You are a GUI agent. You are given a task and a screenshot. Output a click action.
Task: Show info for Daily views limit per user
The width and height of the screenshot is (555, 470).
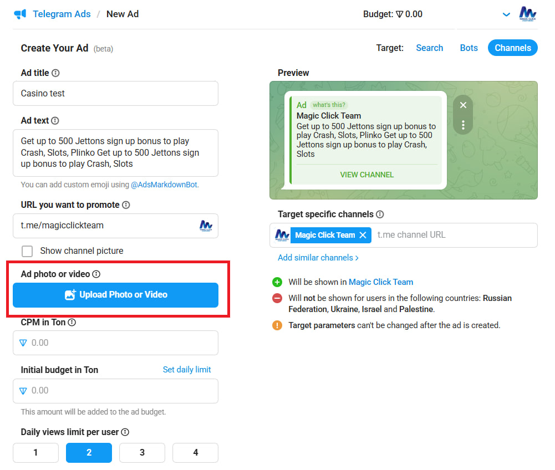click(125, 432)
